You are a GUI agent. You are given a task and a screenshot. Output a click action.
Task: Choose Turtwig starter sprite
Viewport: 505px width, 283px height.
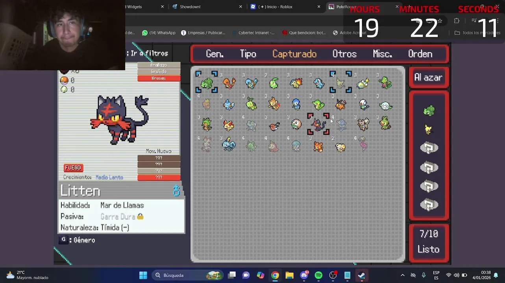pyautogui.click(x=251, y=105)
